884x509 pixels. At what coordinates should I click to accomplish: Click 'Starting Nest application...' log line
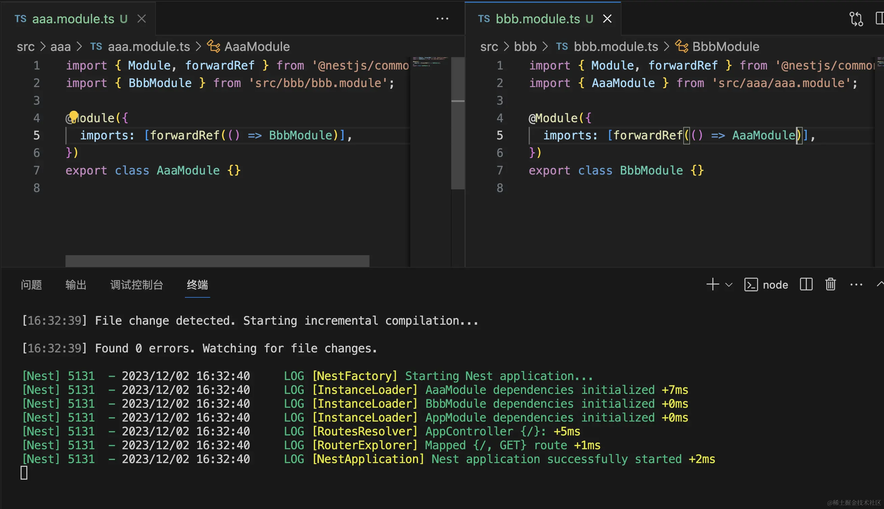[307, 376]
